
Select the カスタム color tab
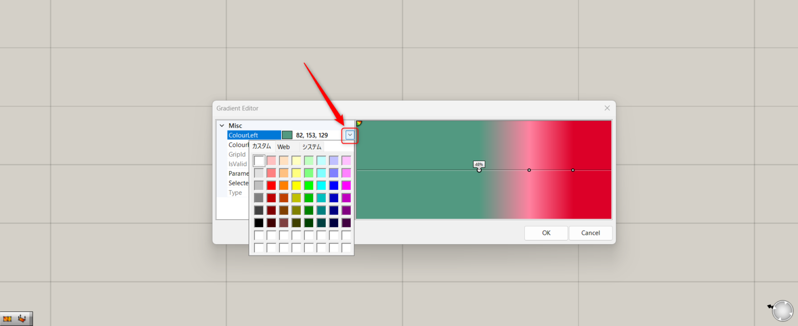(262, 147)
